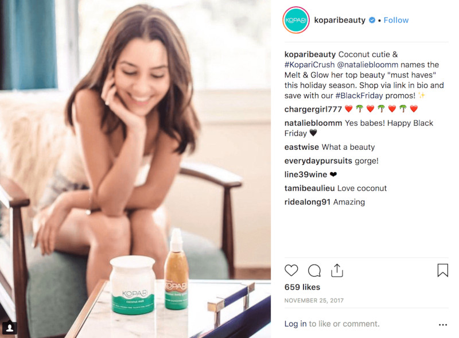This screenshot has width=459, height=338.
Task: Show tagged people icon on the photo
Action: point(10,328)
